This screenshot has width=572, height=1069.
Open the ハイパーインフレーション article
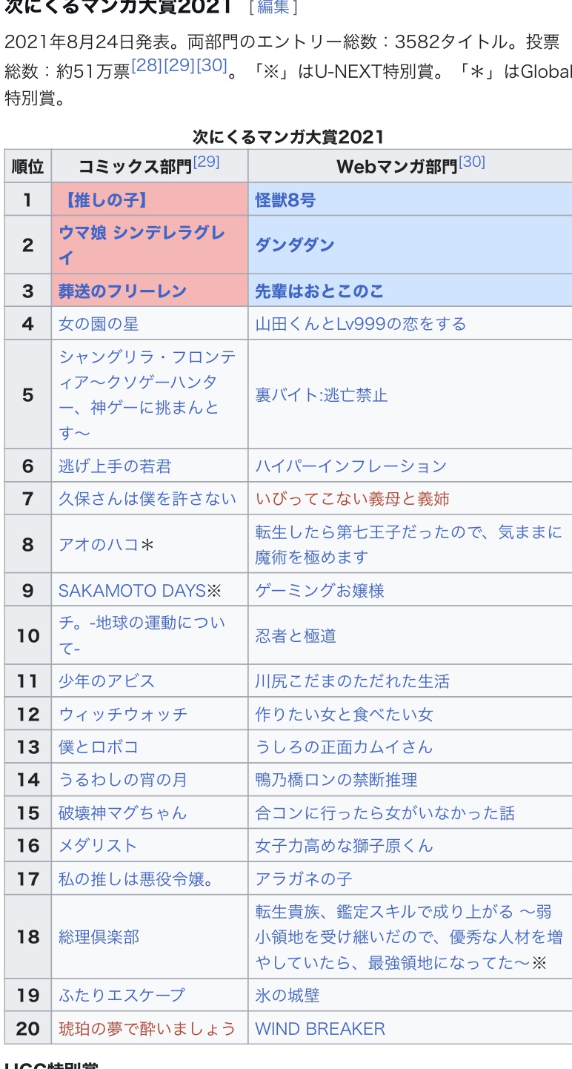coord(351,466)
